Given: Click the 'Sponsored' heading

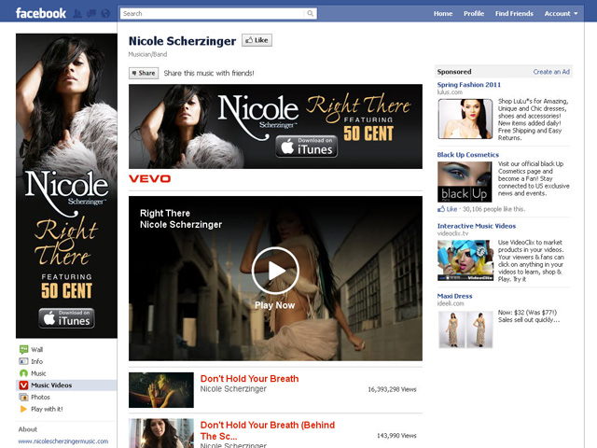Looking at the screenshot, I should (x=454, y=72).
